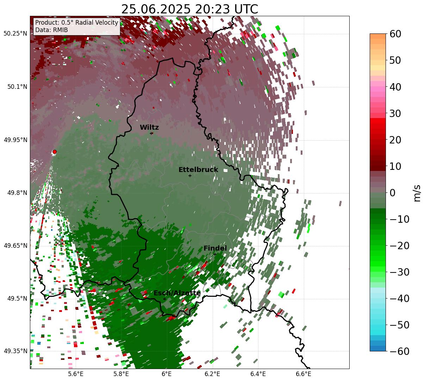Select the Wiltz city label

pyautogui.click(x=149, y=128)
